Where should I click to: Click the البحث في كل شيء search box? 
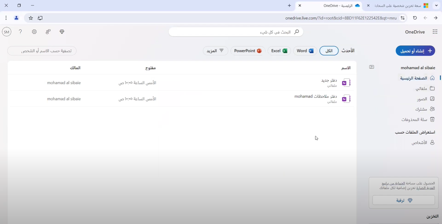(236, 32)
